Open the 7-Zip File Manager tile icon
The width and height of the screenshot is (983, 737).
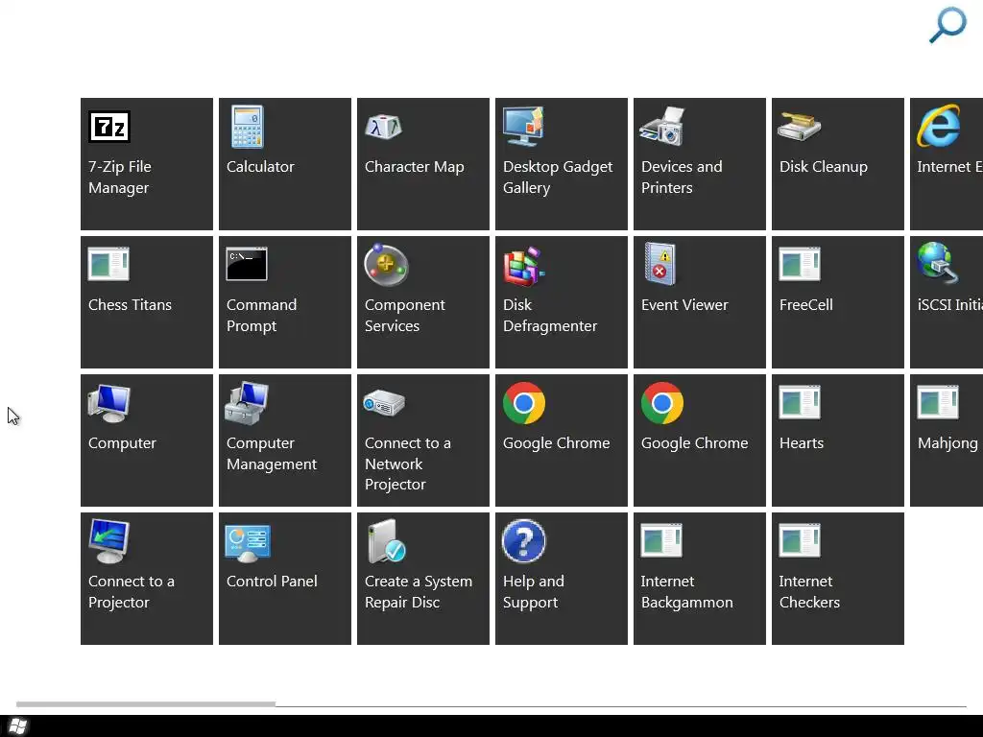(109, 128)
